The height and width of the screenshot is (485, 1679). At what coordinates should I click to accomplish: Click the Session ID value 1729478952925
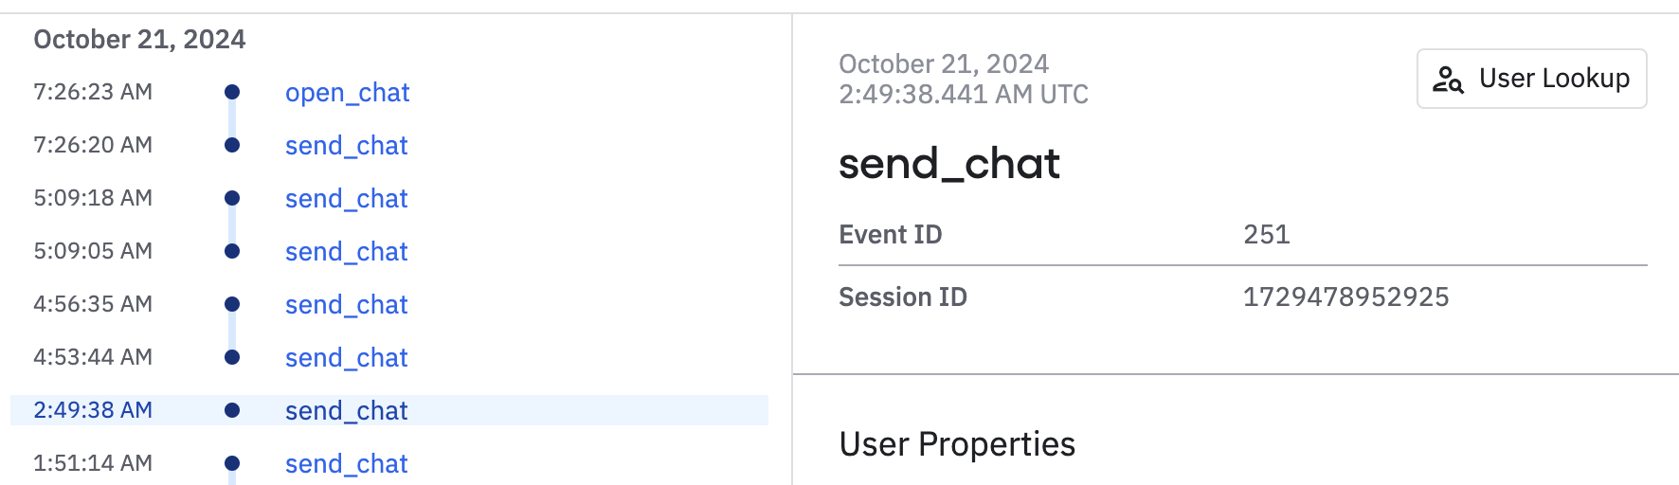pos(1345,297)
